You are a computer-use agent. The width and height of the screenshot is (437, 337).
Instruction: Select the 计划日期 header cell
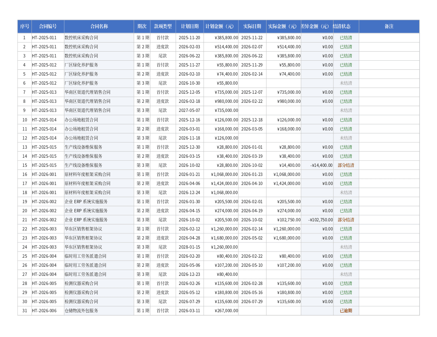click(x=190, y=26)
